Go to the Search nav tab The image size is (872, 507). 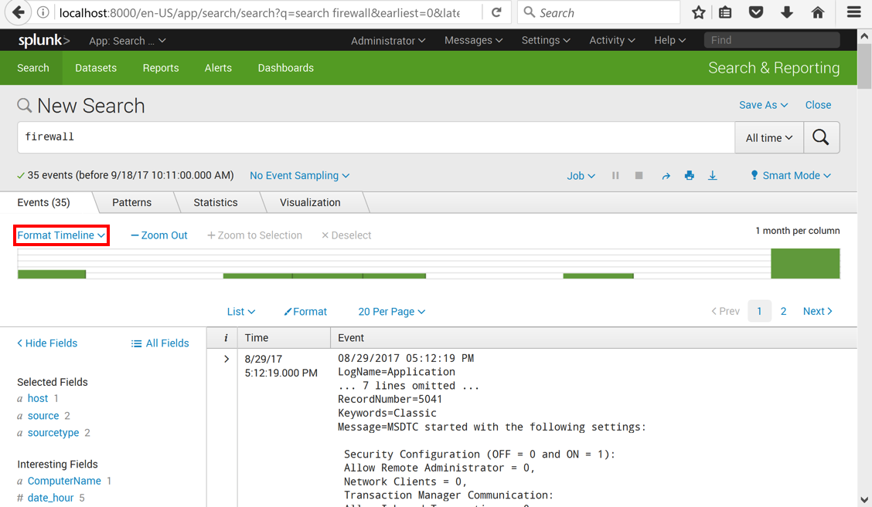32,68
